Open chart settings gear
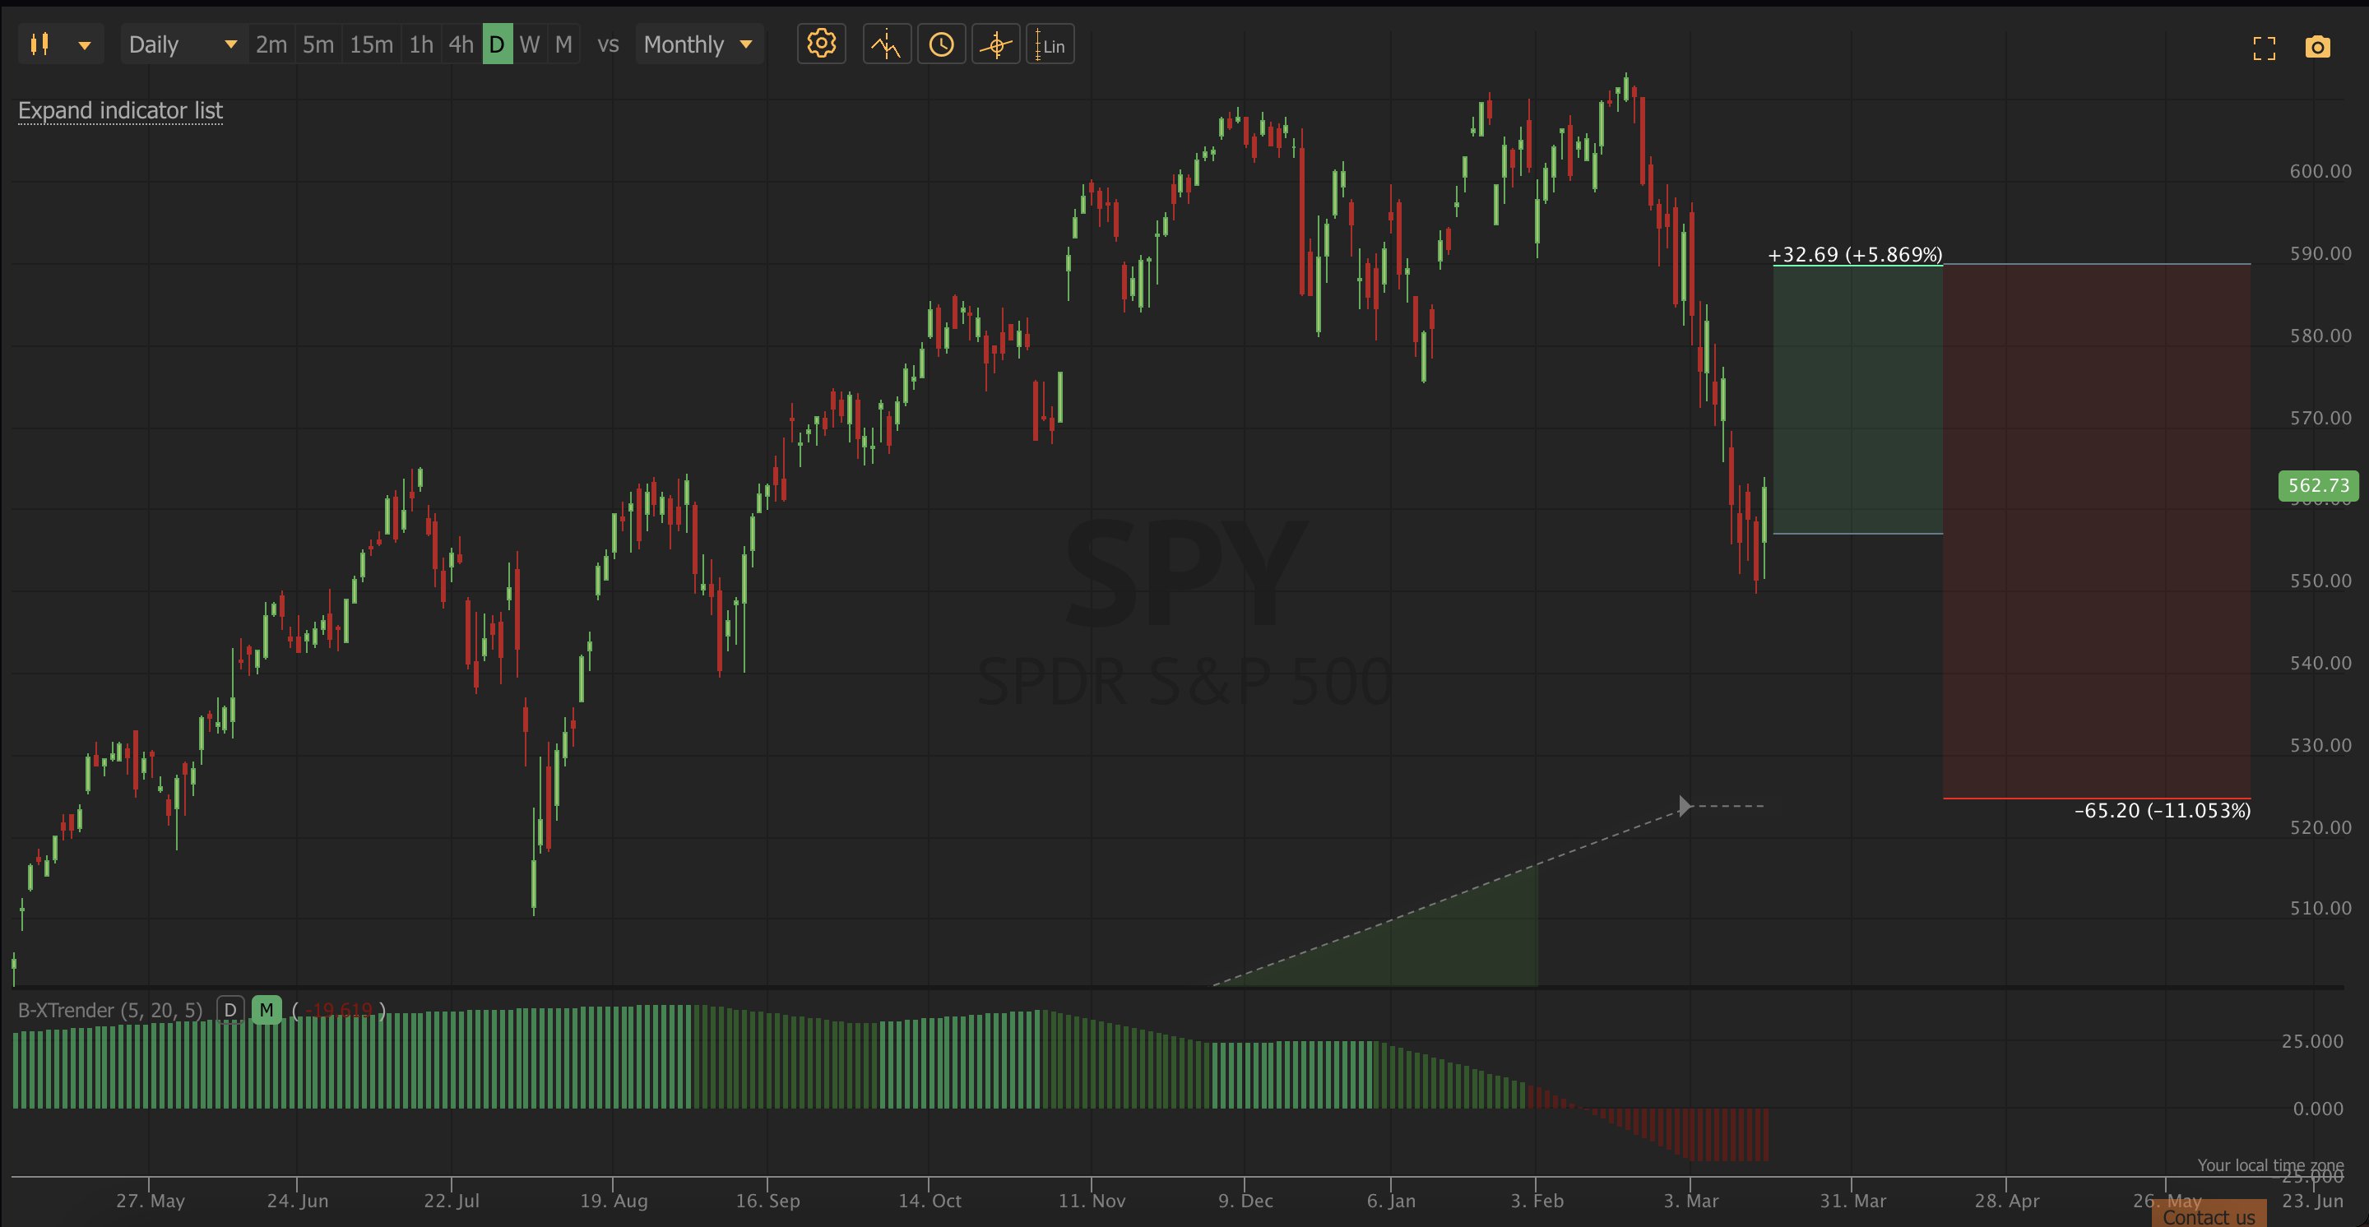2369x1227 pixels. click(x=820, y=44)
